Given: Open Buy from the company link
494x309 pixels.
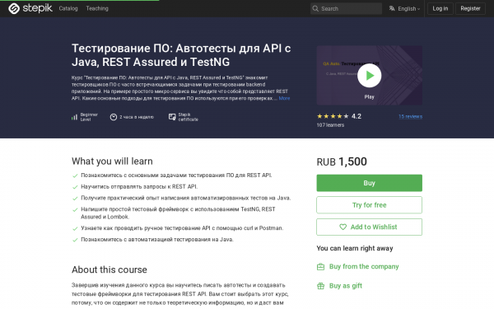Looking at the screenshot, I should [364, 266].
